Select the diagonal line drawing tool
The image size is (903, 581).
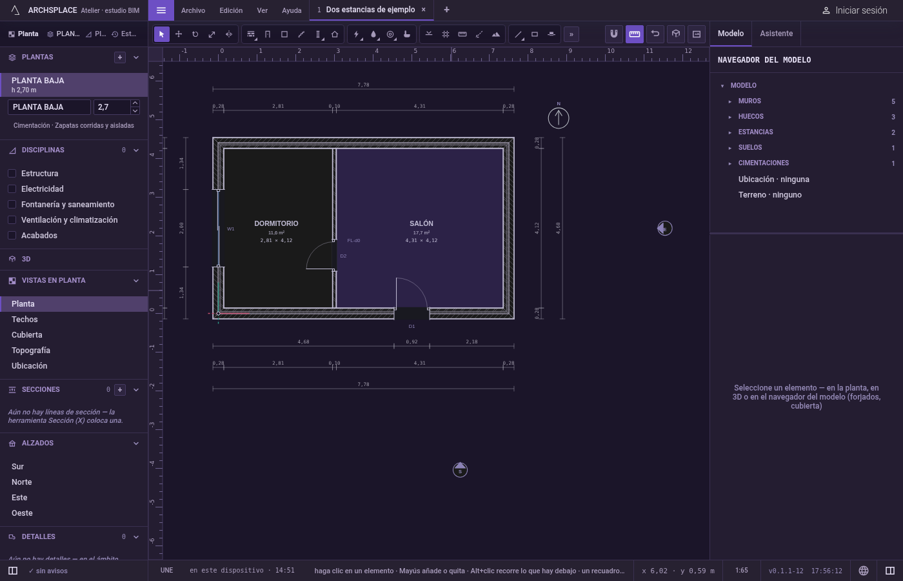point(518,34)
